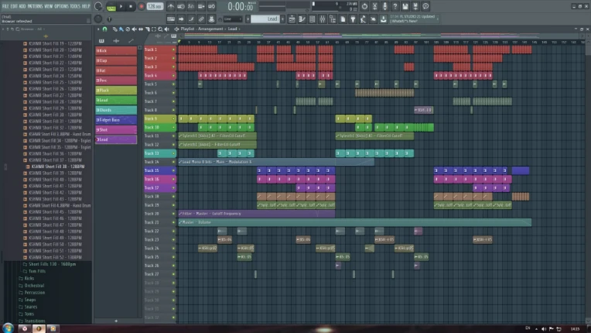Click the auto-scrolling arrow icon
This screenshot has width=591, height=333.
point(181,19)
